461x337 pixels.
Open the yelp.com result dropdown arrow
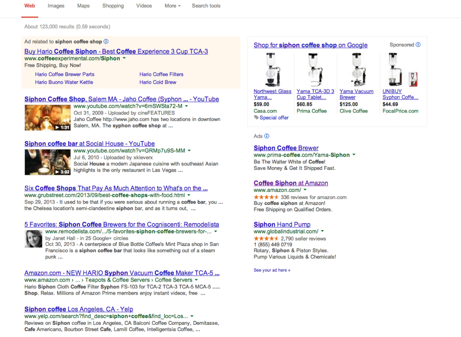[x=192, y=316]
